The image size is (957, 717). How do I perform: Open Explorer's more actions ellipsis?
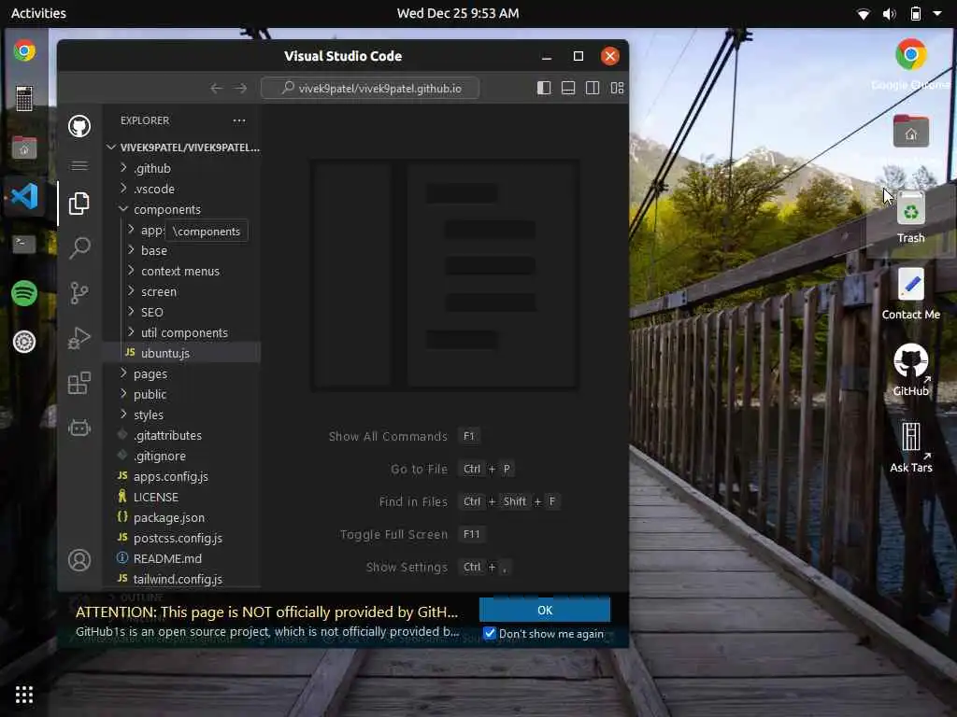pos(239,120)
